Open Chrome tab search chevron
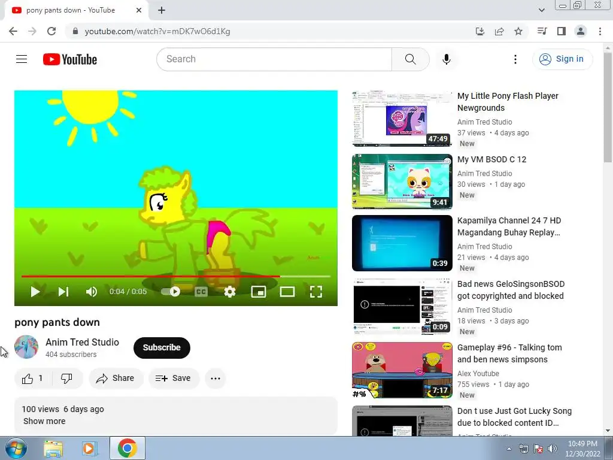613x460 pixels. coord(541,10)
